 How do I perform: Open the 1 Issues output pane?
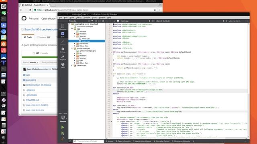[110, 141]
